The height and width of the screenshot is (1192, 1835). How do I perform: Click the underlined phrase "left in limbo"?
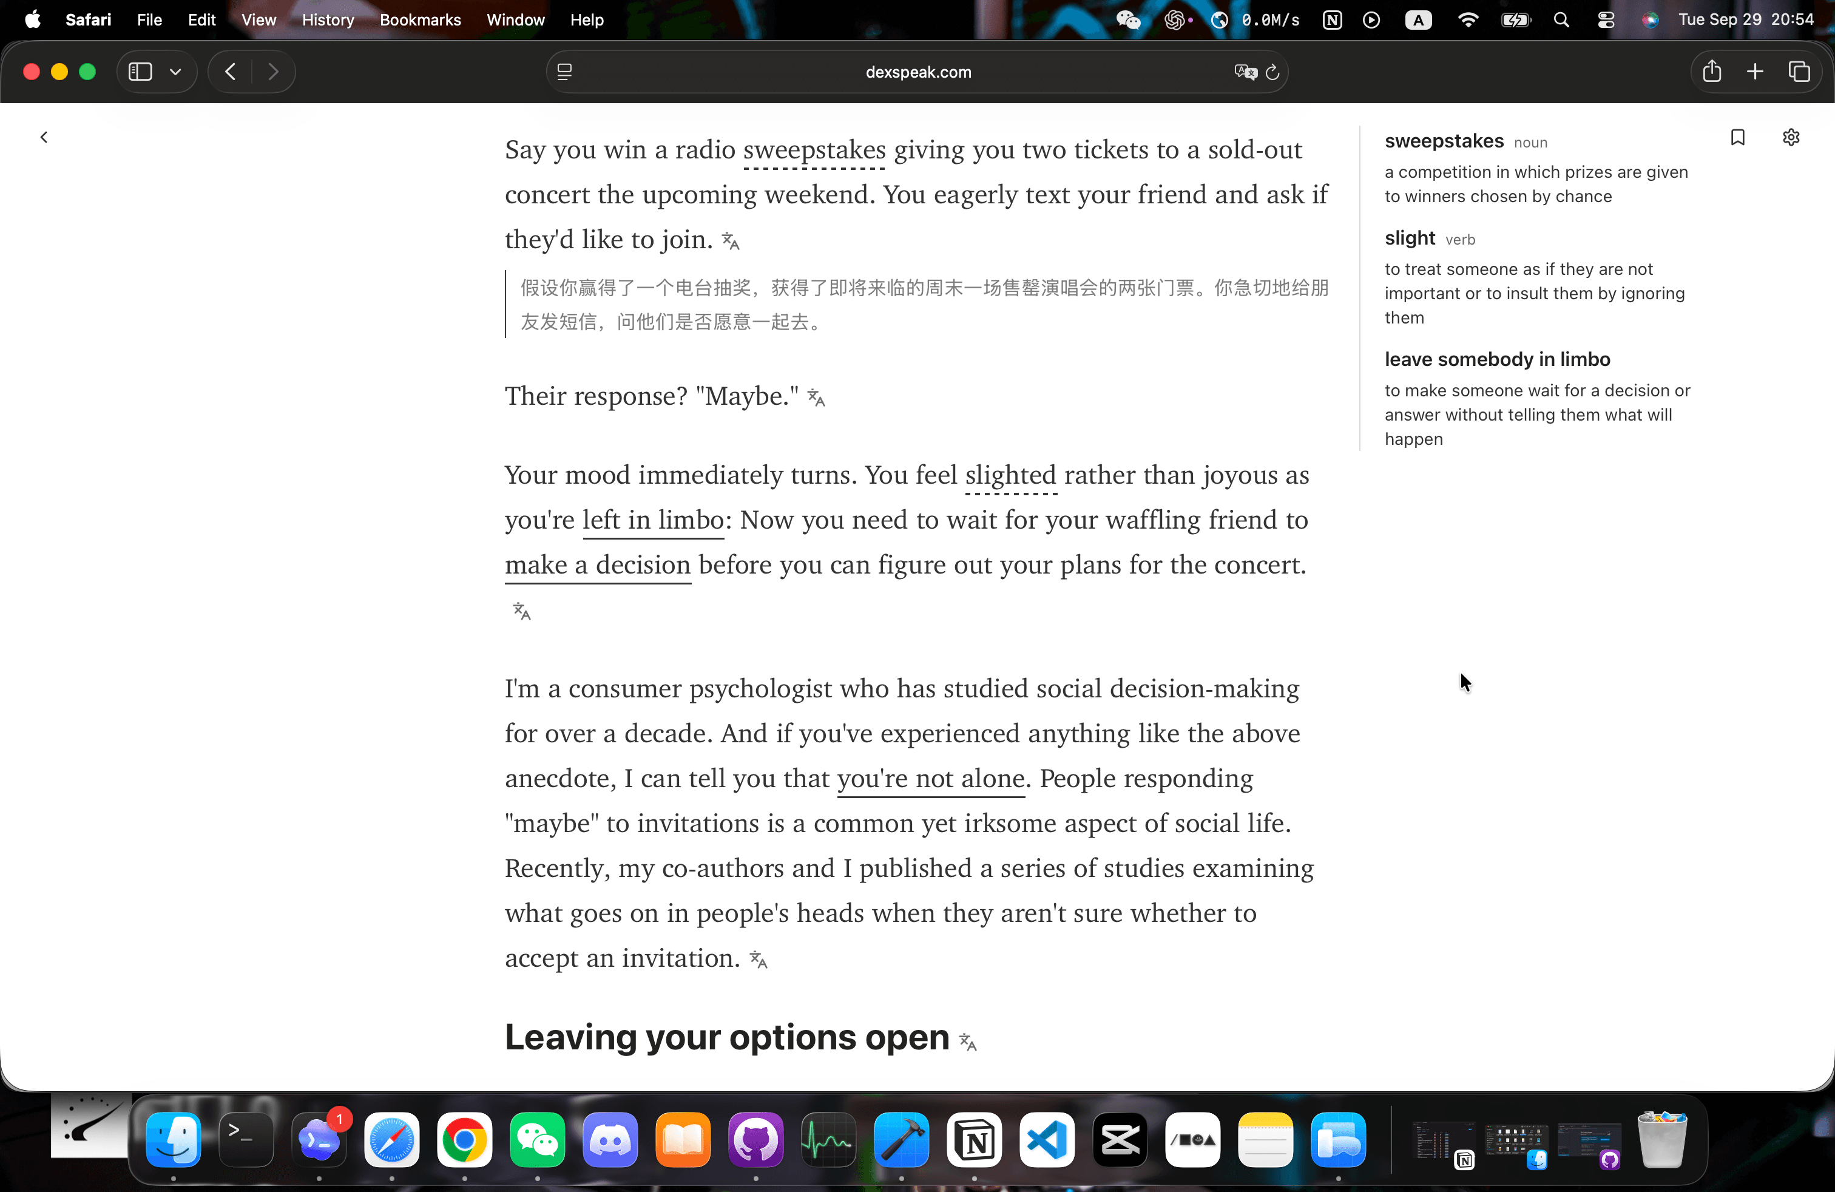653,521
